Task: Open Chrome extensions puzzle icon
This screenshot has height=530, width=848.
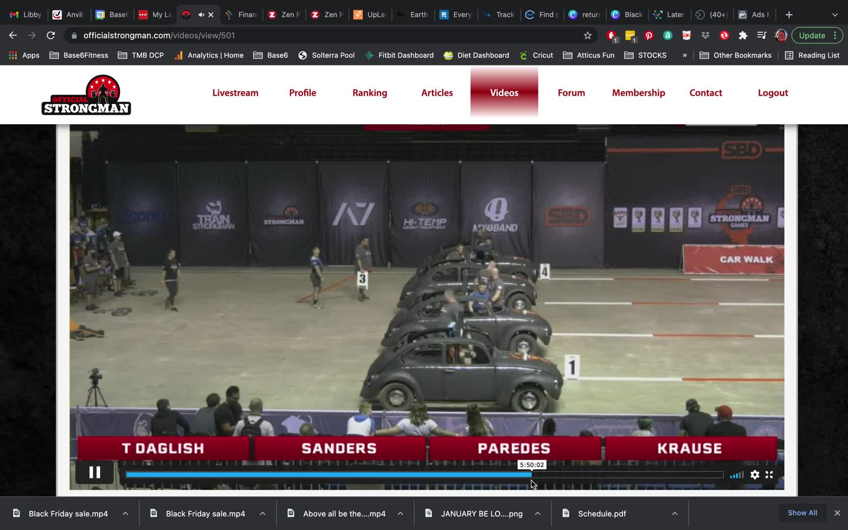Action: (743, 35)
